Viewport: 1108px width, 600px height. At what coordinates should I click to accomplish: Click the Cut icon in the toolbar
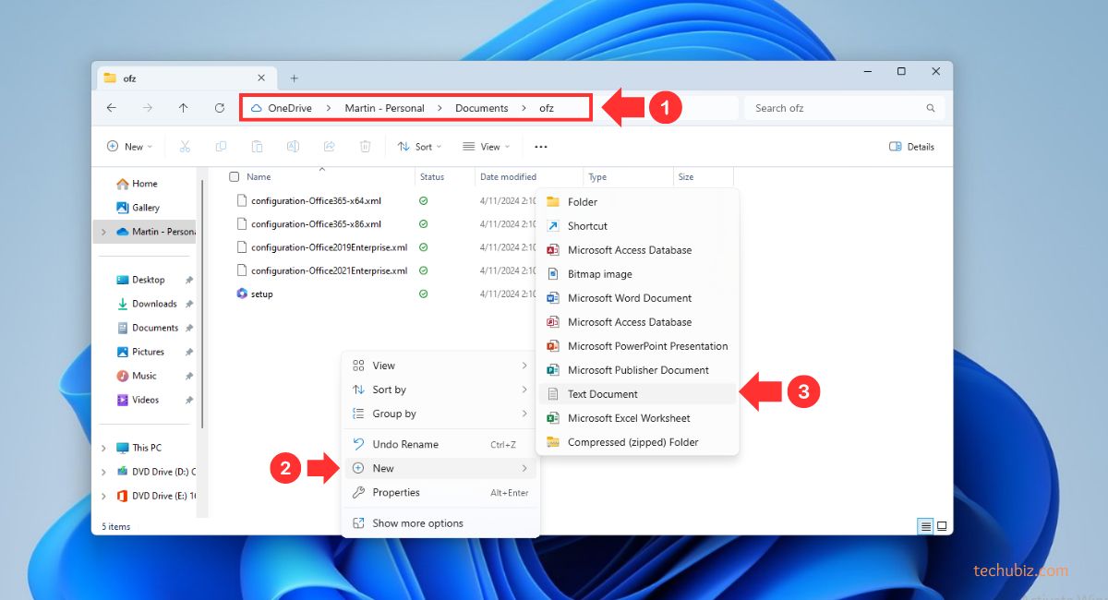coord(185,146)
